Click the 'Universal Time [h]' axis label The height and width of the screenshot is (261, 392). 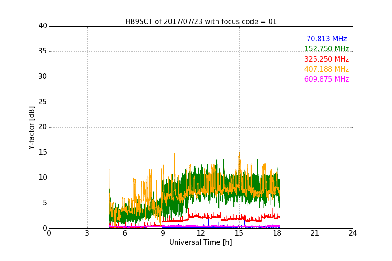[x=201, y=242]
